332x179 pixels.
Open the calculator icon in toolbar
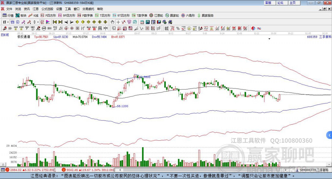[148, 22]
